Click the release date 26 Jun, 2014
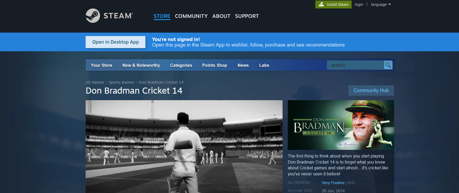 point(333,191)
